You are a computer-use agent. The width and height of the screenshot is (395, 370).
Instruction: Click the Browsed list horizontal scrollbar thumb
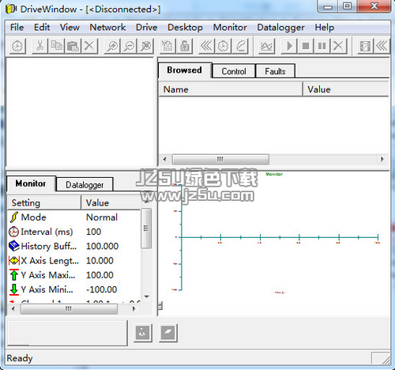[220, 159]
